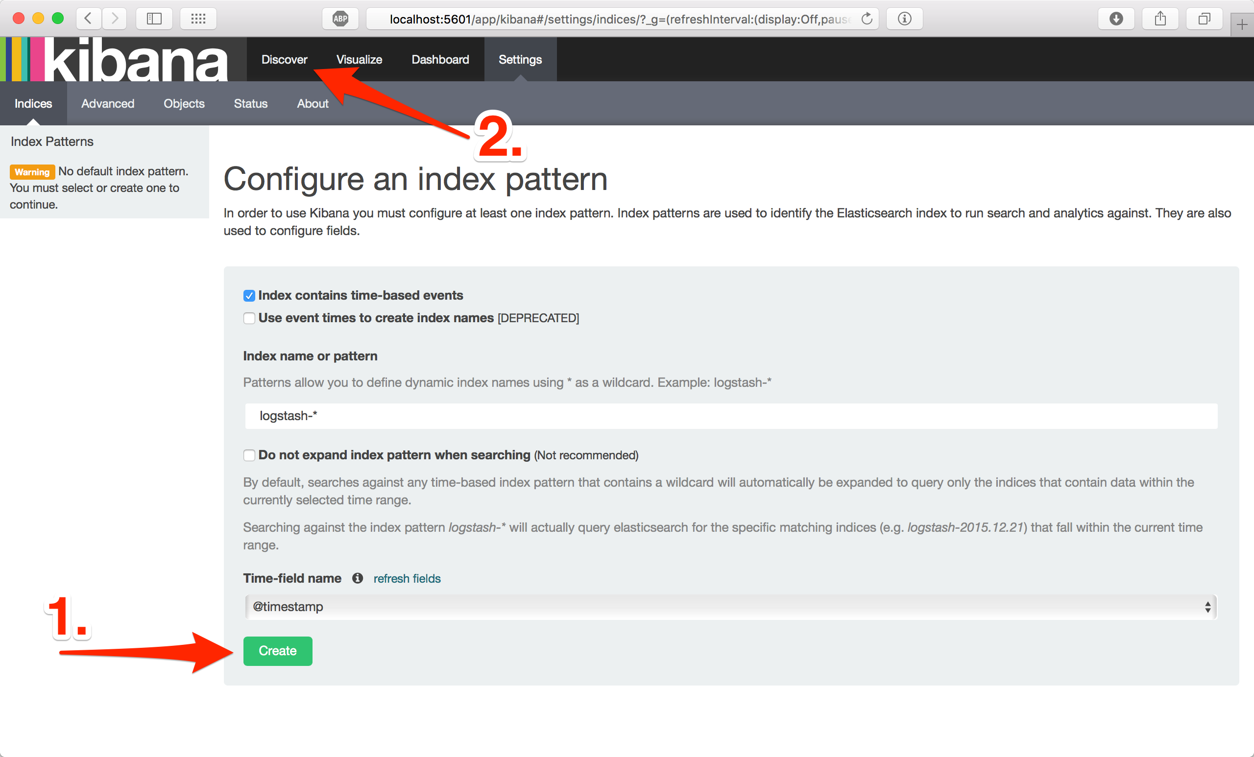Image resolution: width=1254 pixels, height=757 pixels.
Task: Click the refresh fields link
Action: click(407, 578)
